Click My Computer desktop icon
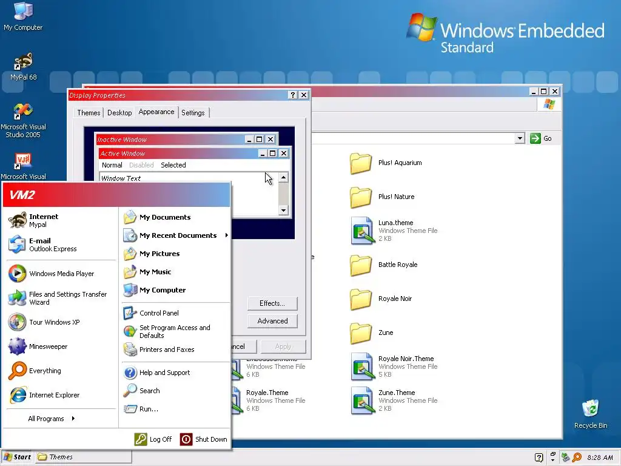The height and width of the screenshot is (466, 621). coord(23,16)
